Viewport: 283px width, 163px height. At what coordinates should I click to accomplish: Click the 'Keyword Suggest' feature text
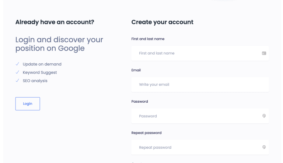coord(40,72)
